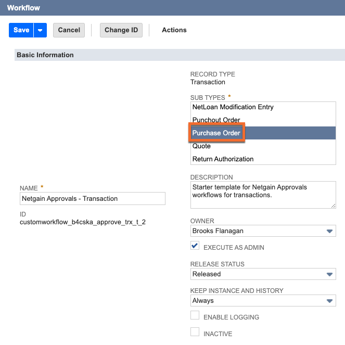Enable the Enable Logging checkbox
This screenshot has width=345, height=345.
point(195,315)
